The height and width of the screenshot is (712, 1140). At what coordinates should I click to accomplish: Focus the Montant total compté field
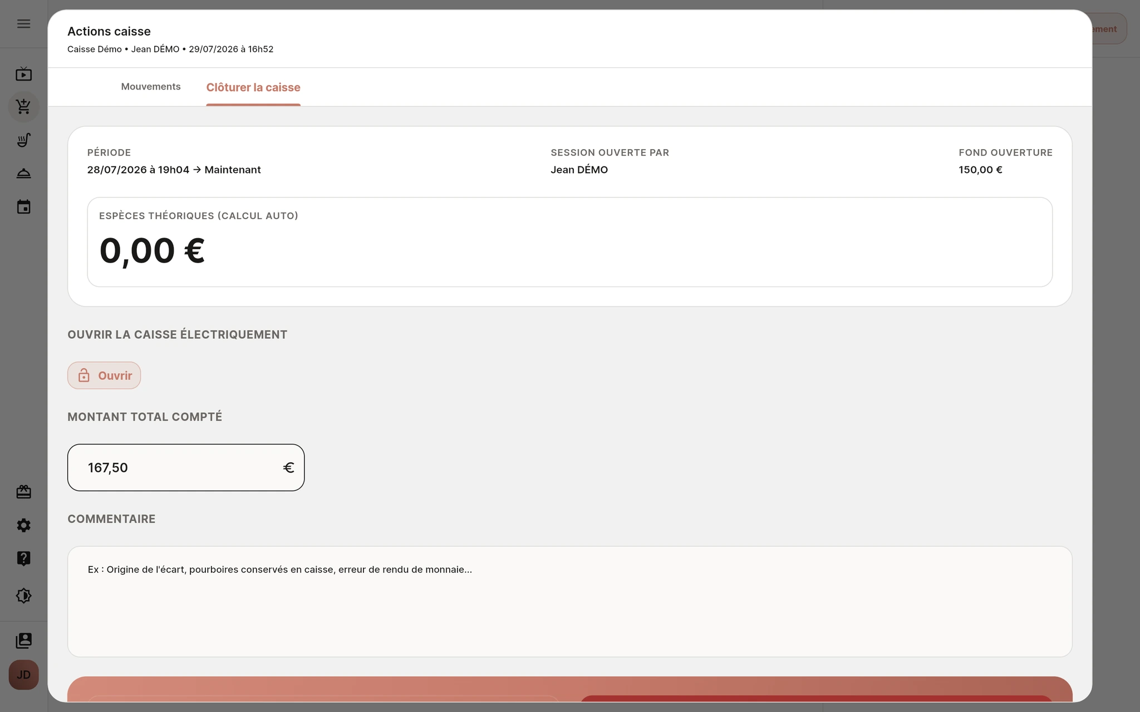tap(186, 467)
